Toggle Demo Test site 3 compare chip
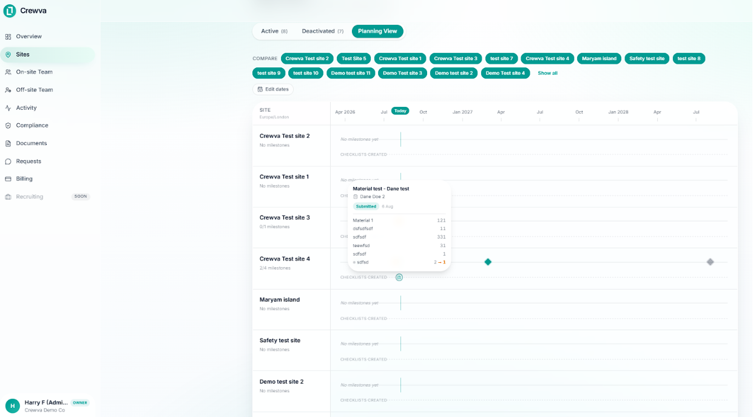Viewport: 753px width, 417px height. 403,73
